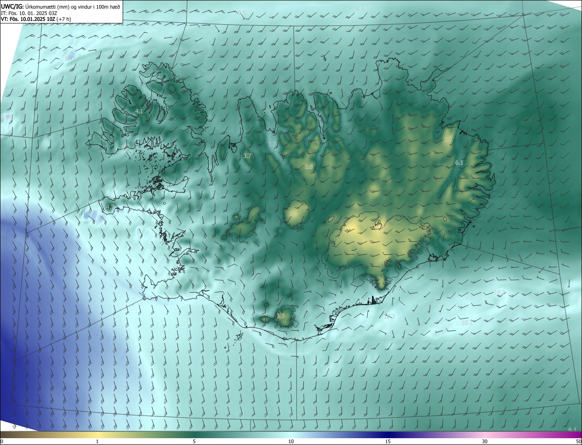582x445 pixels.
Task: Click the title "Úrkomumætti (mm) og vindur í 100m hæð"
Action: pos(72,6)
